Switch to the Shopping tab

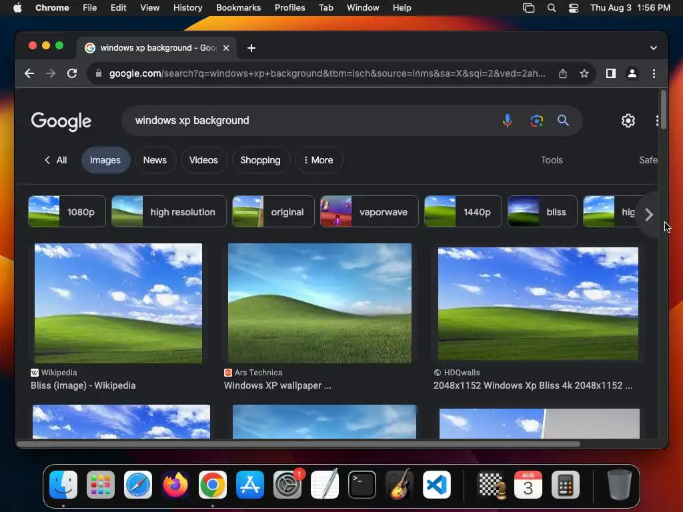261,160
